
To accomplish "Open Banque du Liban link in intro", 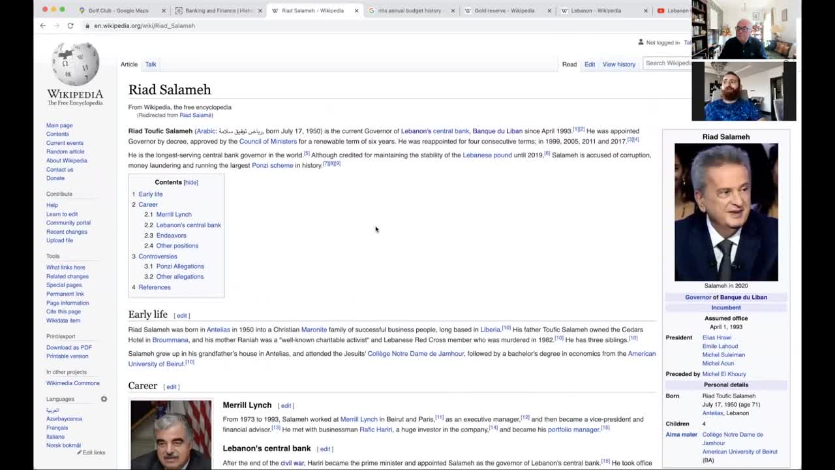I will click(x=498, y=131).
